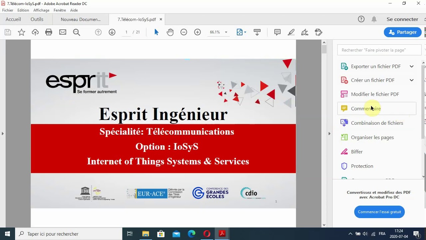This screenshot has height=240, width=426.
Task: Switch to the Nouveau Document tab
Action: point(81,19)
